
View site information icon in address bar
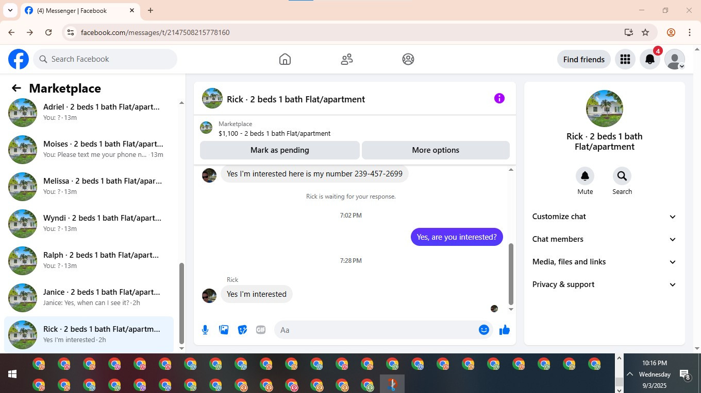(71, 32)
